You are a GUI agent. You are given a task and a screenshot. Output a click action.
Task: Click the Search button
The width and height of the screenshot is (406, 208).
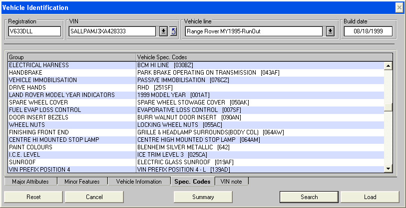click(309, 197)
